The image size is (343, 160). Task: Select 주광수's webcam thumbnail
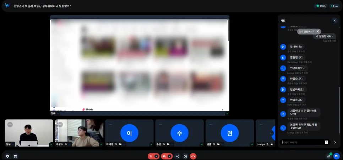tap(79, 133)
